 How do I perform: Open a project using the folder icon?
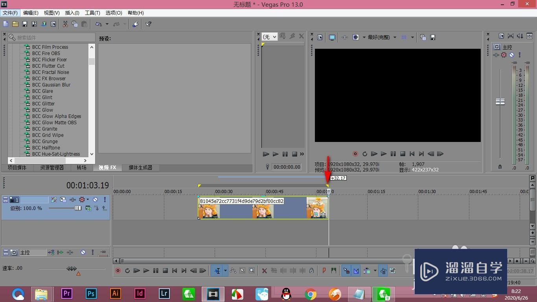15,24
